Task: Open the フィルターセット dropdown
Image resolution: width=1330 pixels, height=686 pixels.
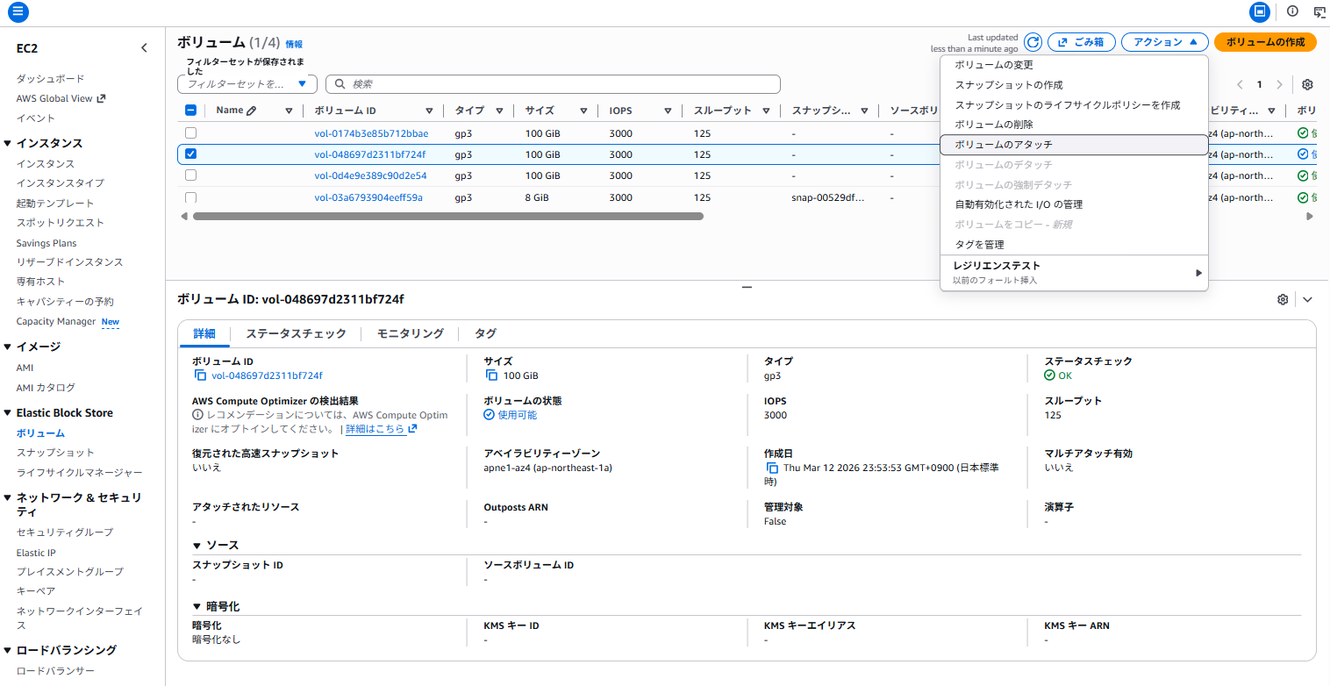Action: click(247, 83)
